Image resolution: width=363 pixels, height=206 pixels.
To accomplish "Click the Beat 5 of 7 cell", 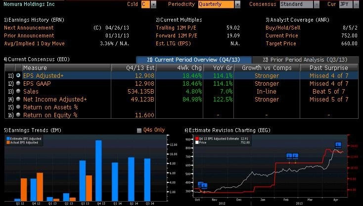I will pyautogui.click(x=329, y=91).
